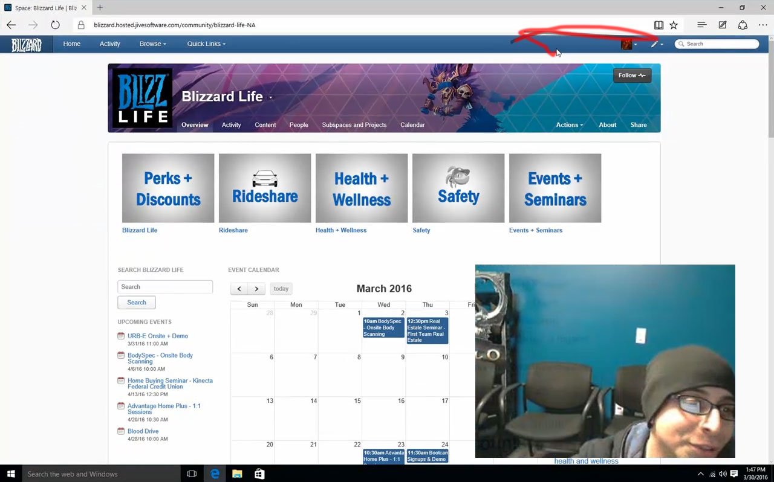Click the Windows Start button
774x482 pixels.
[x=11, y=474]
